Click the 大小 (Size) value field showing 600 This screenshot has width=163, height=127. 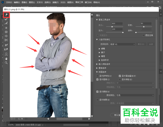tap(117, 24)
